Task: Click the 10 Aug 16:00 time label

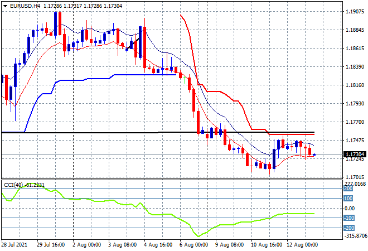Action: coord(267,245)
